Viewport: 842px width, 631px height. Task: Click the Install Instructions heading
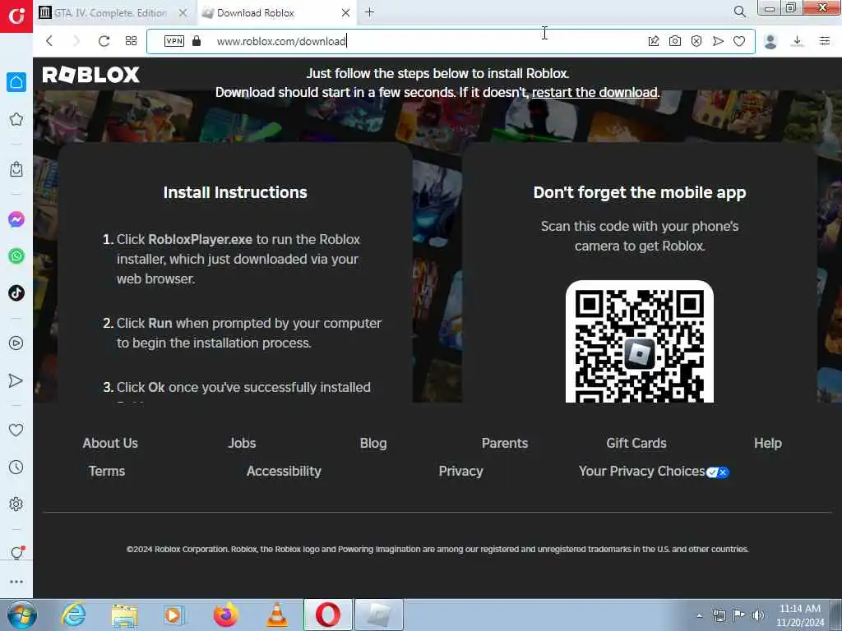tap(235, 192)
